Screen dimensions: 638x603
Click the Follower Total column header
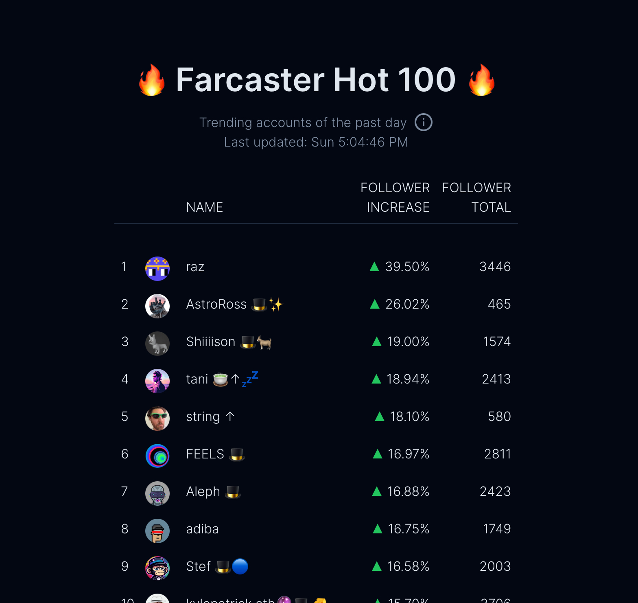click(x=476, y=197)
